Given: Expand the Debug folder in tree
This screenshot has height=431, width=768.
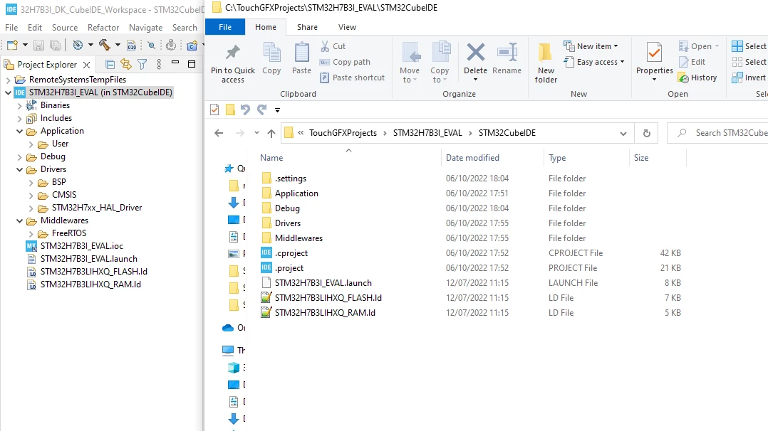Looking at the screenshot, I should point(20,157).
